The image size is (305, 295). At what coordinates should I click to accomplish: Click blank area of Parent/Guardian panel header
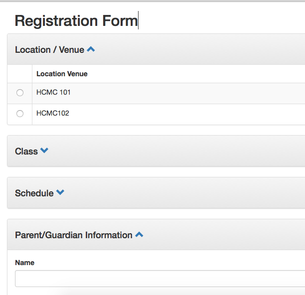coord(224,235)
